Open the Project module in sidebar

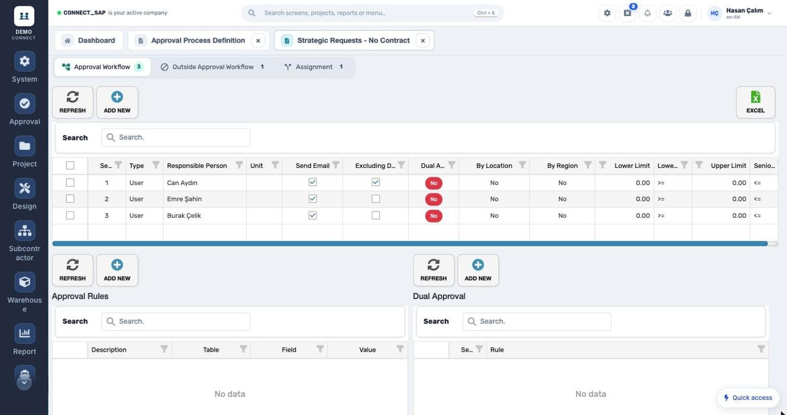click(24, 152)
